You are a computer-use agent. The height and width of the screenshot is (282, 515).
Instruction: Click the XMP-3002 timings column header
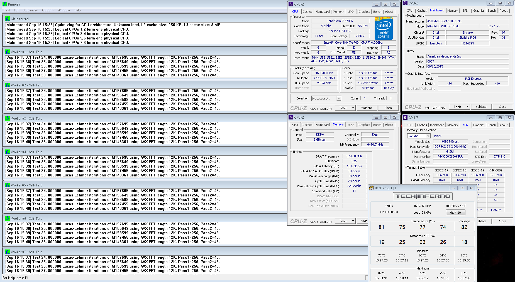tap(496, 170)
